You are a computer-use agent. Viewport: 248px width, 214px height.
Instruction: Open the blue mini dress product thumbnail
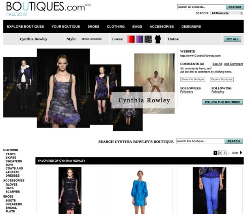click(x=140, y=190)
